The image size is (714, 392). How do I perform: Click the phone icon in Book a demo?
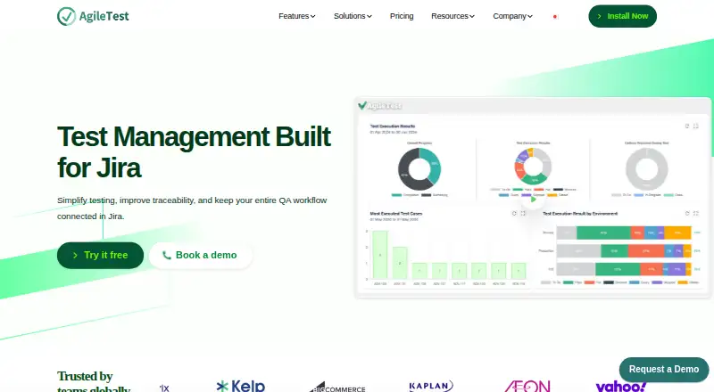click(167, 256)
